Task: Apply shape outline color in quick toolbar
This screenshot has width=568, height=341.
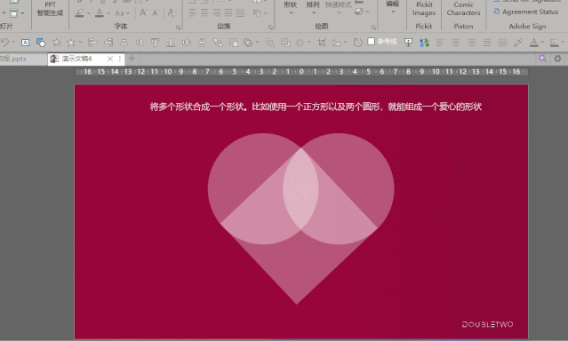Action: [x=555, y=43]
